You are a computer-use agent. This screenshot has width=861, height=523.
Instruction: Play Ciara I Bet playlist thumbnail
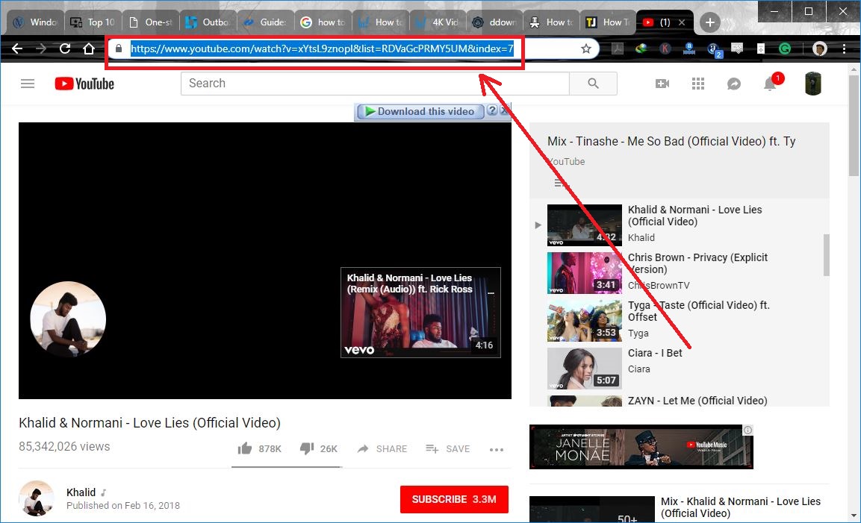584,369
